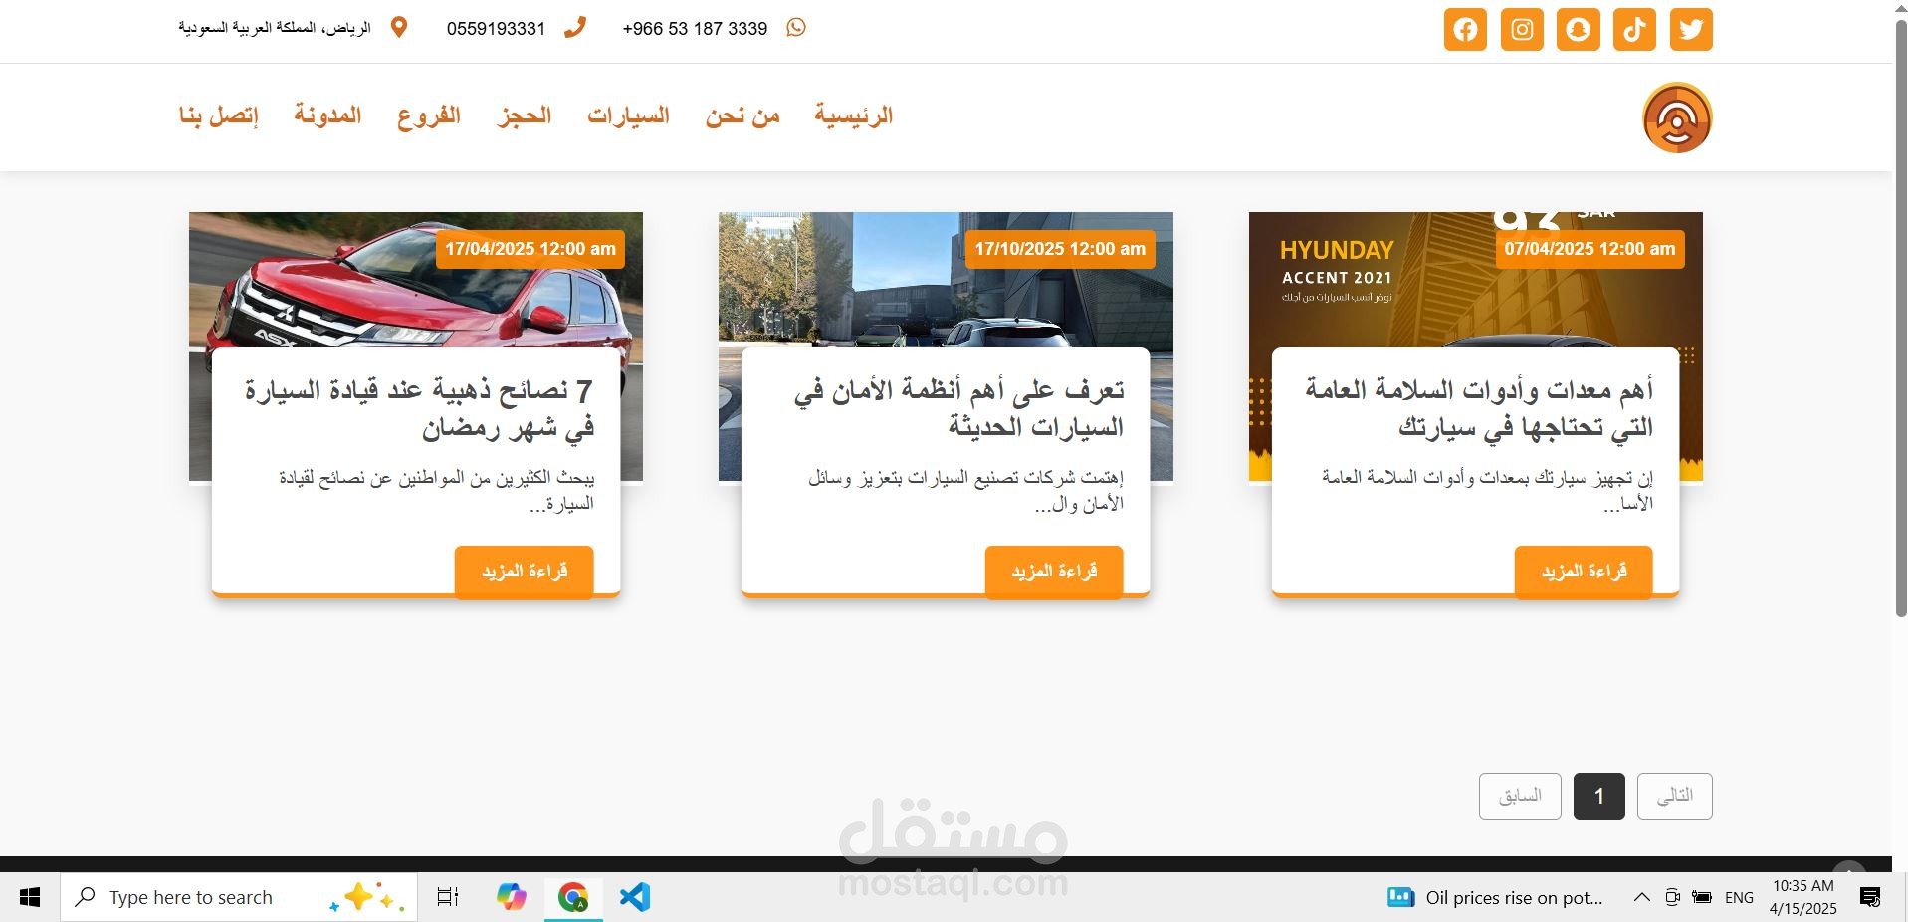Open Visual Studio Code from taskbar
The image size is (1908, 922).
pyautogui.click(x=635, y=897)
